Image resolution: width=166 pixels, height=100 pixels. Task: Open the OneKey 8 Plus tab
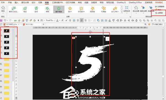pyautogui.click(x=135, y=2)
